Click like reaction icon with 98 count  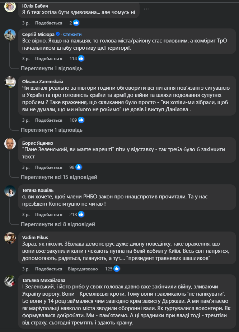(x=79, y=167)
